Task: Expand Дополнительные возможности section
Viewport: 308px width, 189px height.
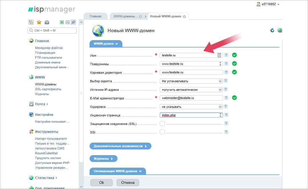Action: pos(120,146)
